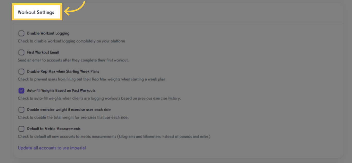Image resolution: width=352 pixels, height=163 pixels.
Task: Click the Default to Metric Measurements label
Action: click(x=54, y=128)
